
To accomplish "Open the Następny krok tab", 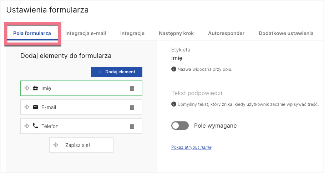I will (x=176, y=34).
